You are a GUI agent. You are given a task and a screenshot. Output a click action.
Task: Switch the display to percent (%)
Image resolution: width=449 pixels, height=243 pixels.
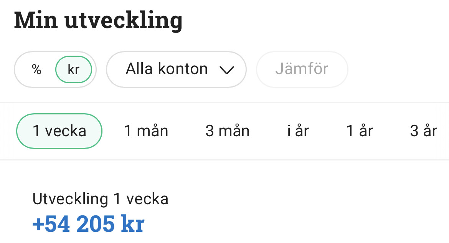pos(36,70)
